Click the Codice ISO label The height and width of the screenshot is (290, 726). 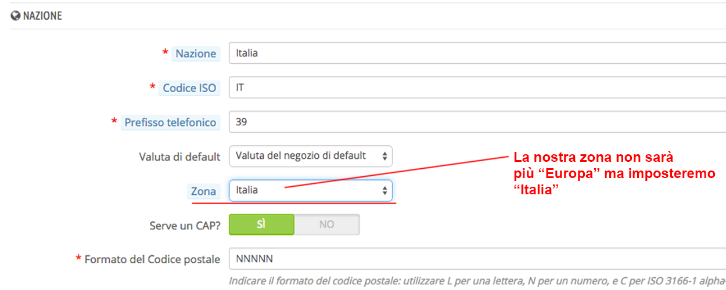(x=189, y=88)
